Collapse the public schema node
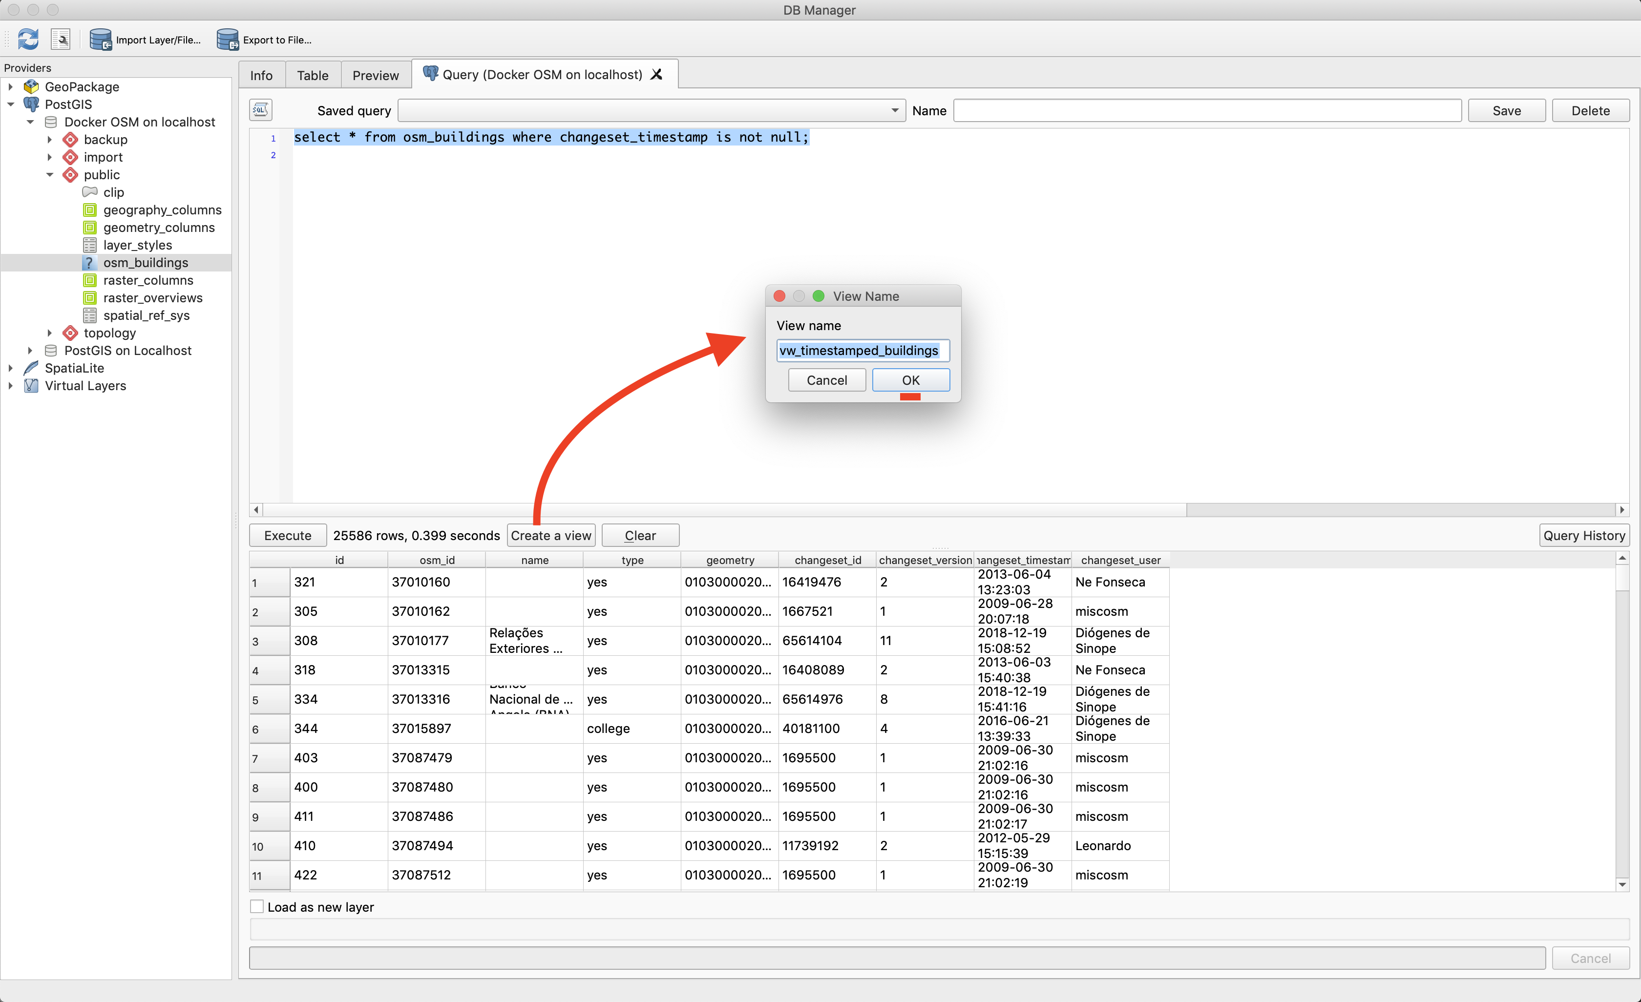 pyautogui.click(x=50, y=174)
